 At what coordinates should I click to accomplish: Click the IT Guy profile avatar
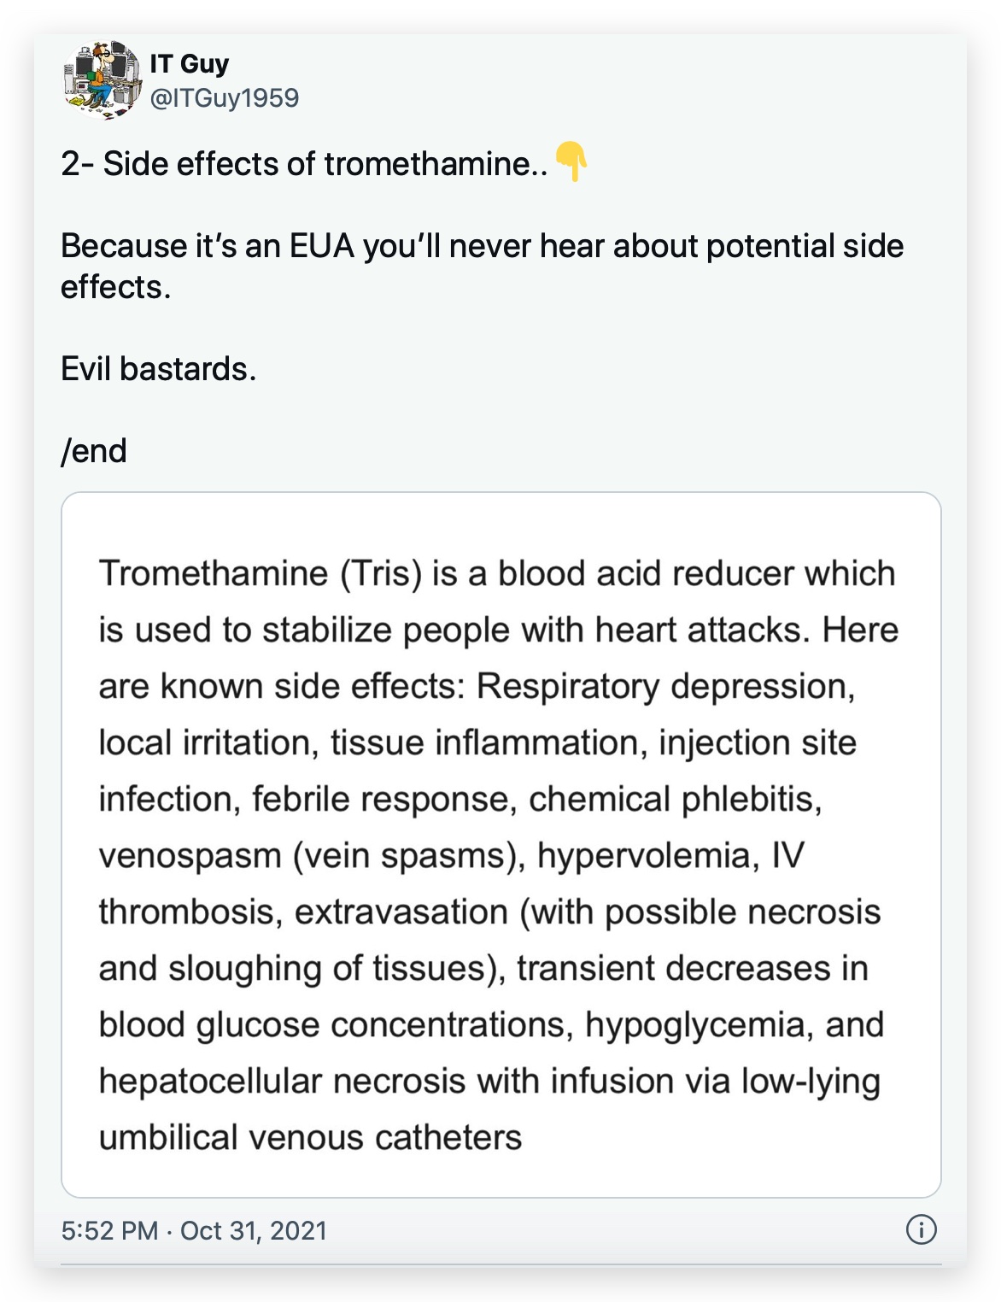click(x=101, y=78)
